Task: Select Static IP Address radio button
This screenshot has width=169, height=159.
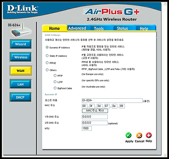Action: point(47,56)
